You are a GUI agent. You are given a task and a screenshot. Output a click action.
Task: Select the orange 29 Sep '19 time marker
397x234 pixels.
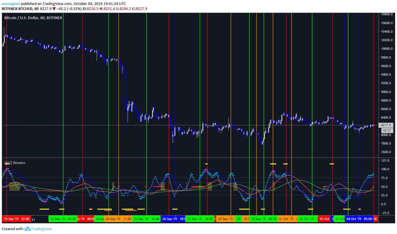point(226,219)
